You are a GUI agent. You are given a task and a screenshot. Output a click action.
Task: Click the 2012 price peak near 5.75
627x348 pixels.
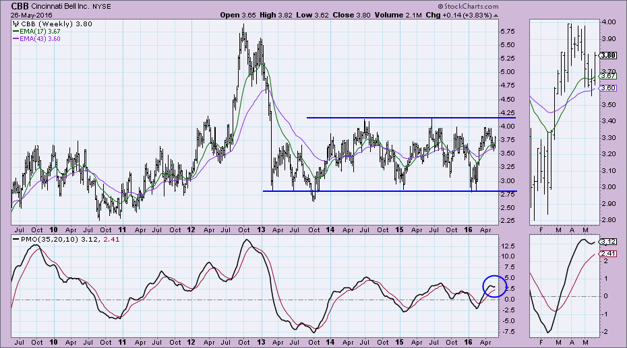tap(242, 27)
